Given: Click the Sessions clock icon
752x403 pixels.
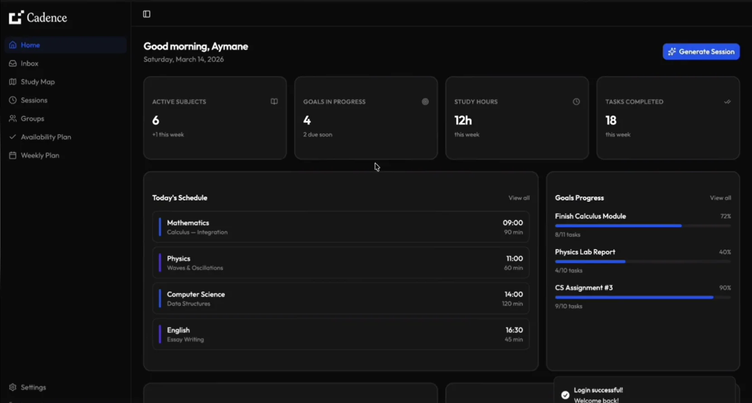Looking at the screenshot, I should click(13, 100).
